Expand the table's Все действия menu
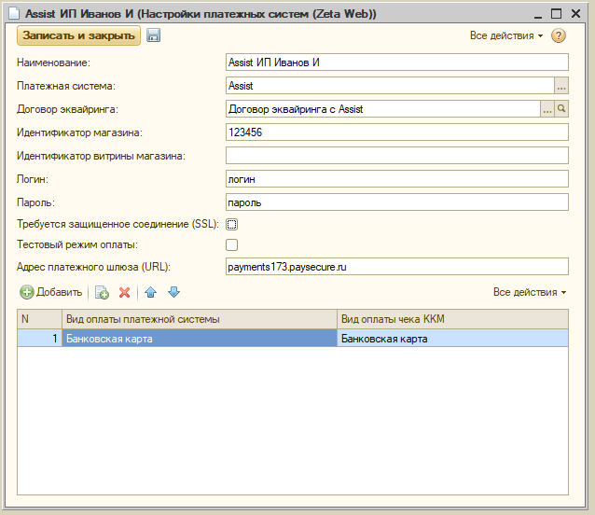595x515 pixels. [x=530, y=292]
